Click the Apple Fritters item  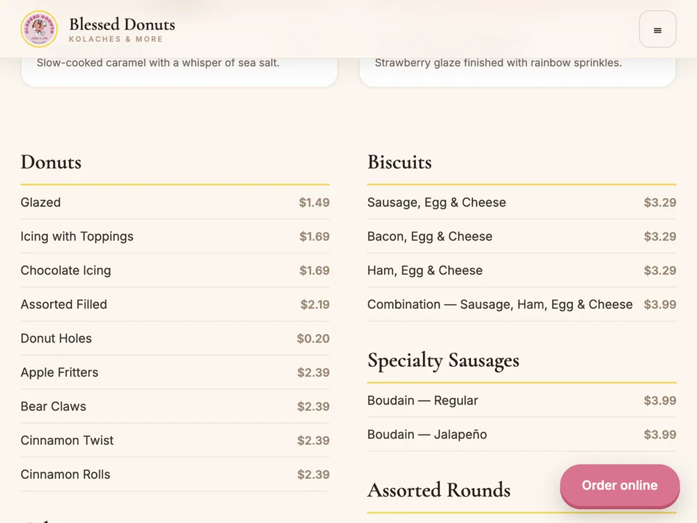tap(175, 372)
